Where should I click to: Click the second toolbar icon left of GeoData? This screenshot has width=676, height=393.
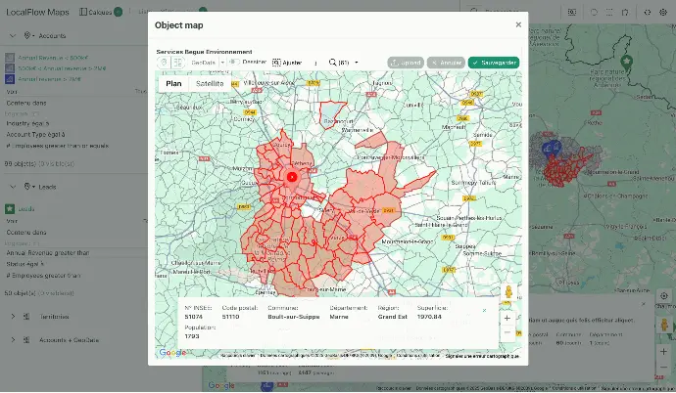pyautogui.click(x=178, y=62)
